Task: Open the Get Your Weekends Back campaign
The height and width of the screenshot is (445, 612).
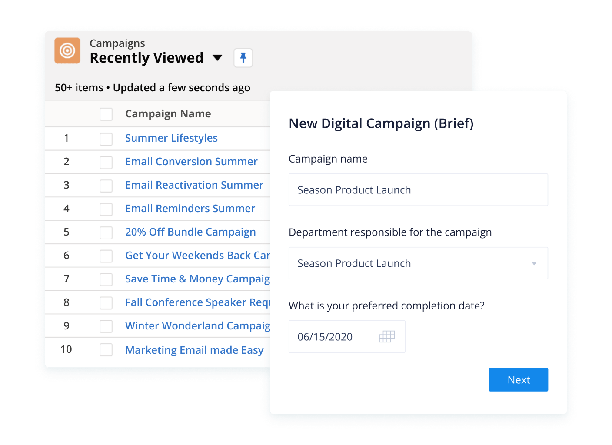Action: 197,256
